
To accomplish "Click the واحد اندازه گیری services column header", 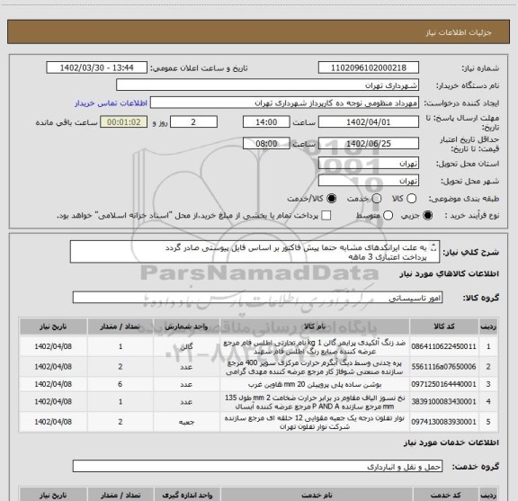I will (x=187, y=495).
